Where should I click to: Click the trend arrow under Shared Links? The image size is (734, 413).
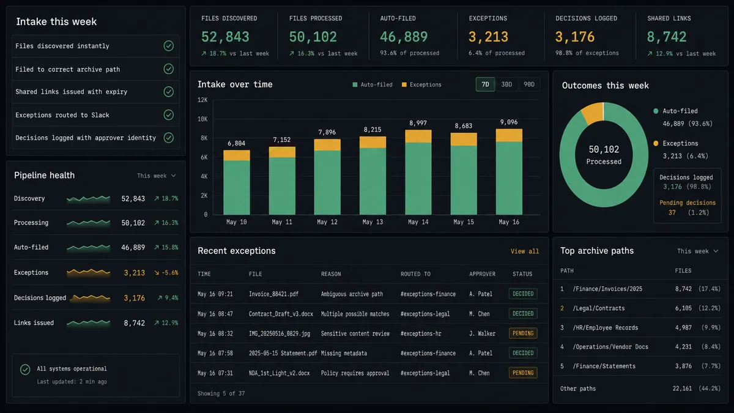pyautogui.click(x=650, y=54)
